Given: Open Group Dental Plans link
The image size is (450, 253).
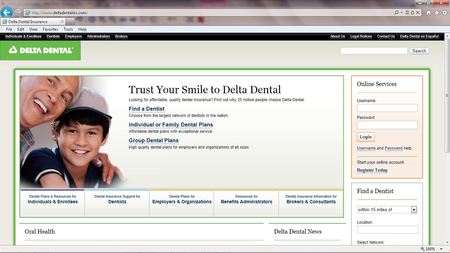Looking at the screenshot, I should tap(154, 140).
